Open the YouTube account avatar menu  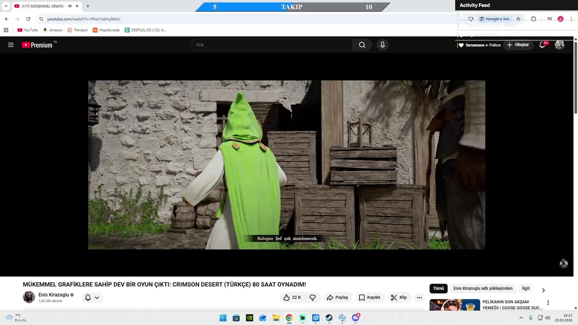[559, 45]
